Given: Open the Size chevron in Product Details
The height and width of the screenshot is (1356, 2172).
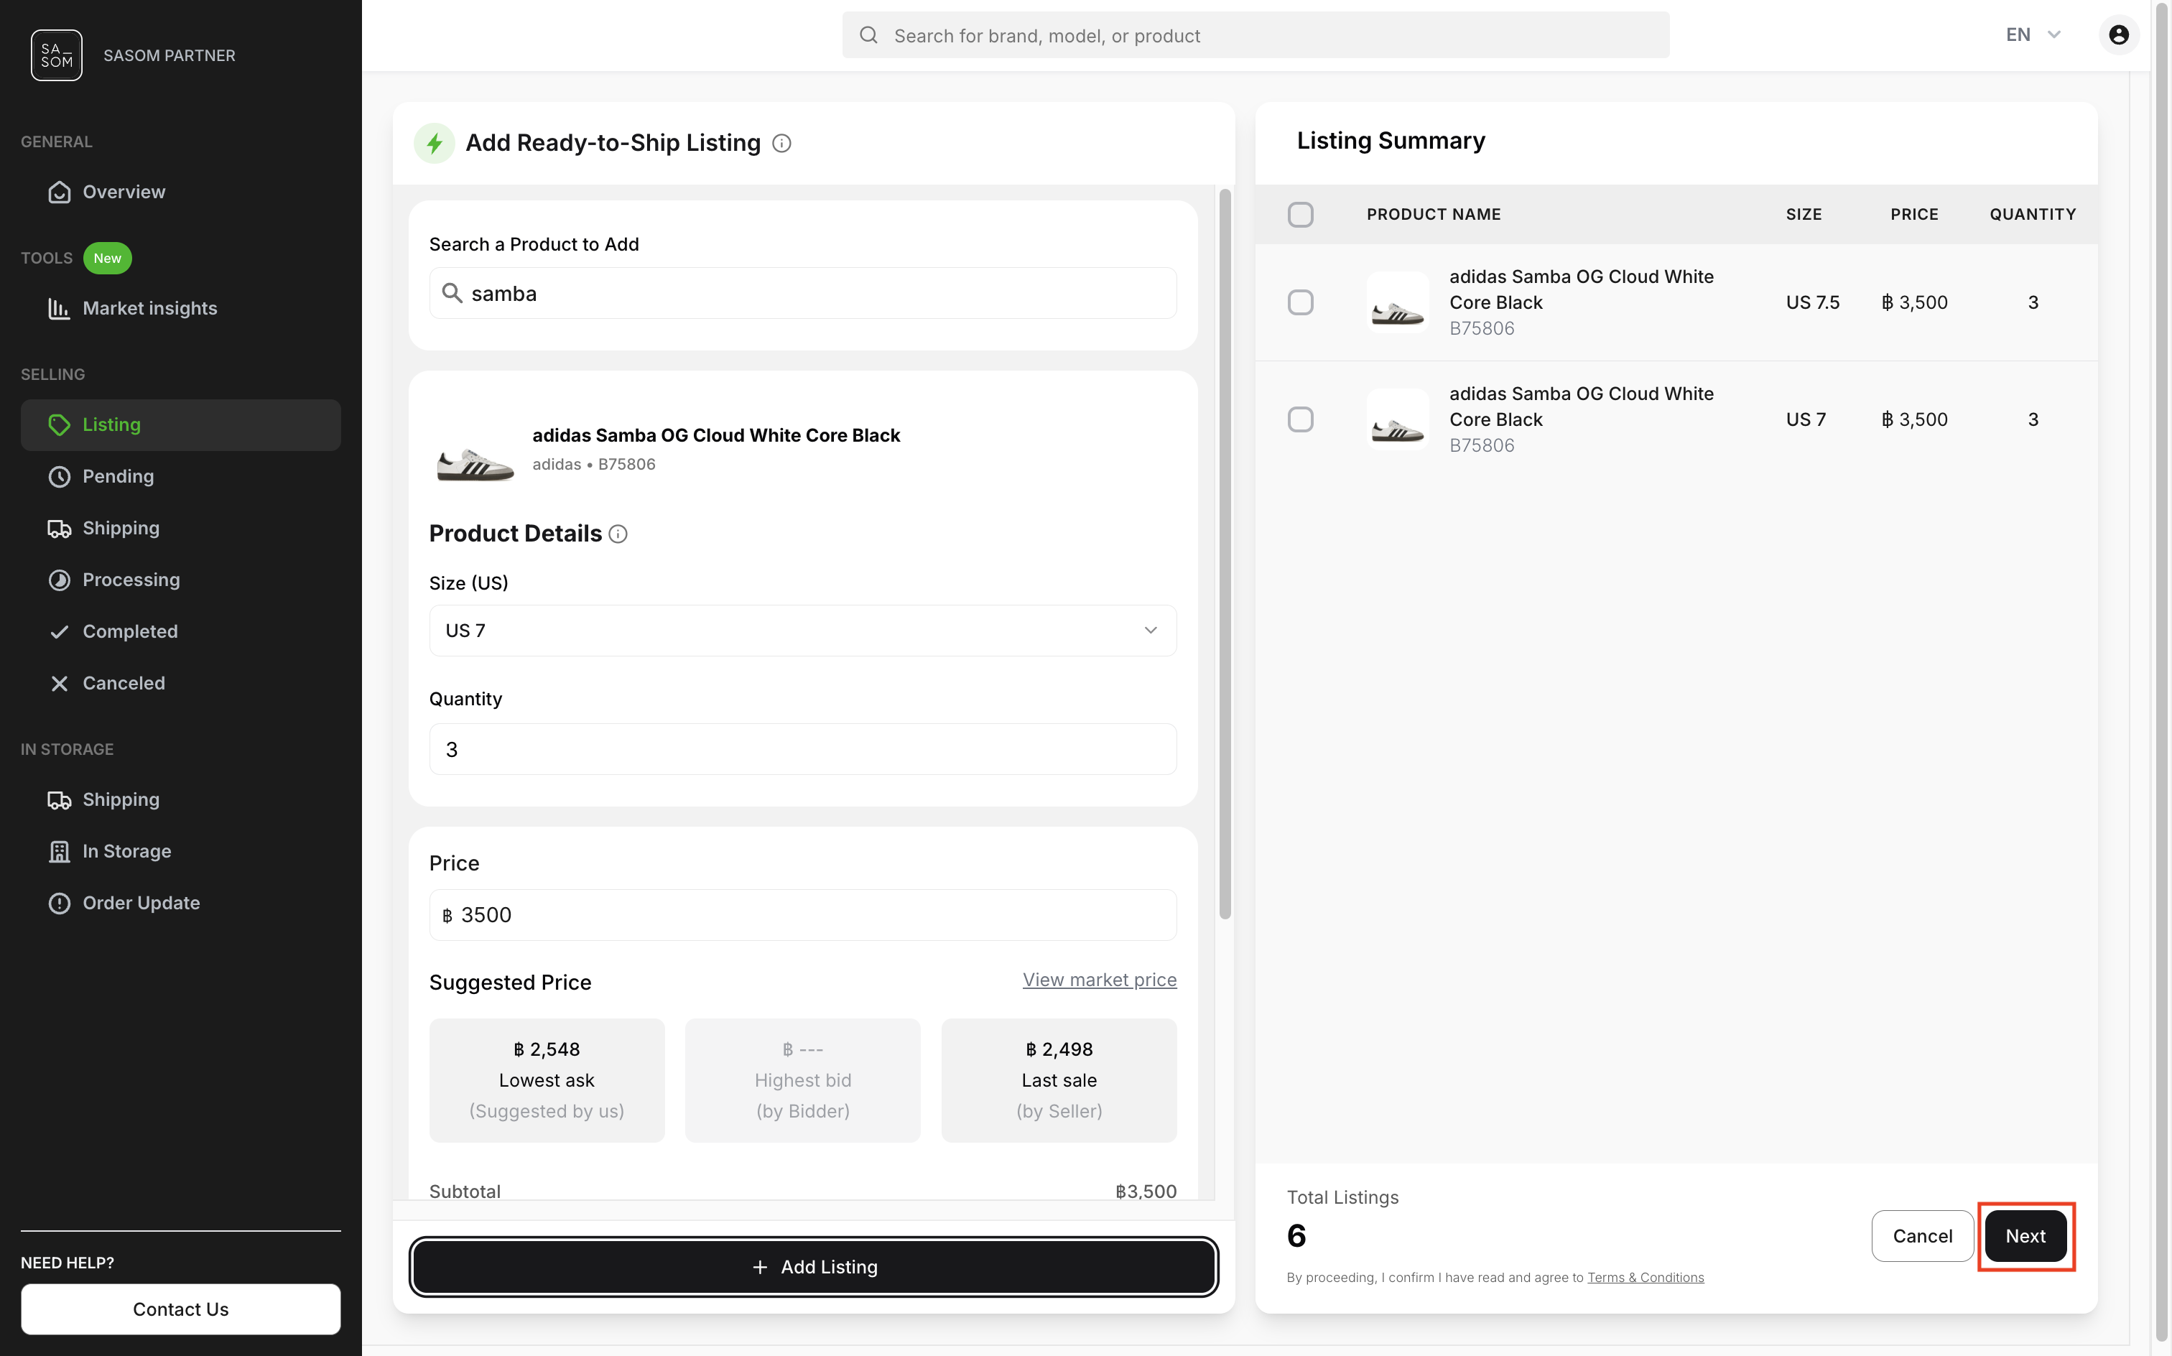Looking at the screenshot, I should [1151, 630].
